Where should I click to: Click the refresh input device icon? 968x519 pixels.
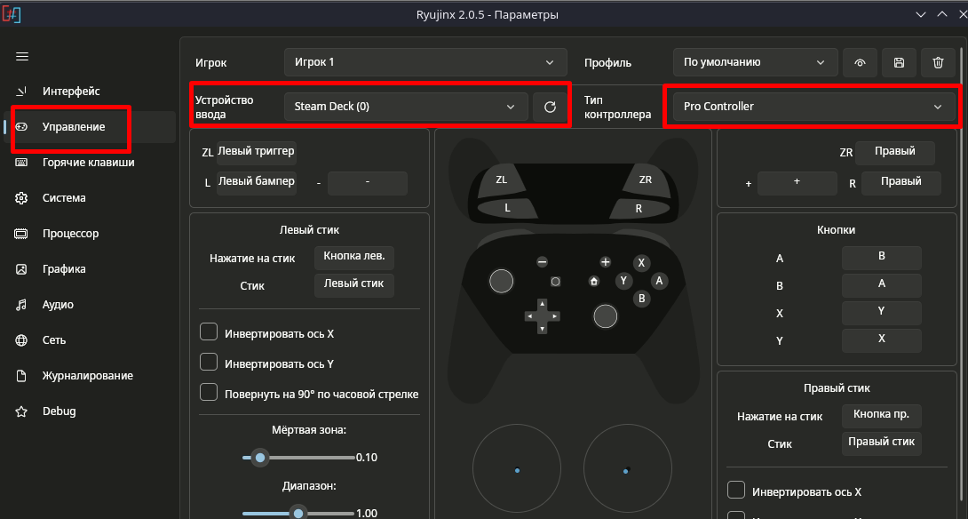550,107
